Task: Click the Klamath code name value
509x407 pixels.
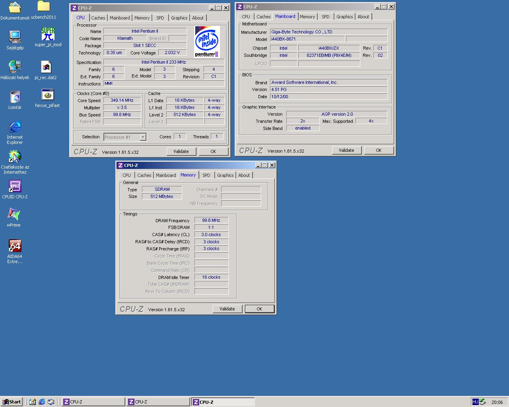Action: click(125, 39)
